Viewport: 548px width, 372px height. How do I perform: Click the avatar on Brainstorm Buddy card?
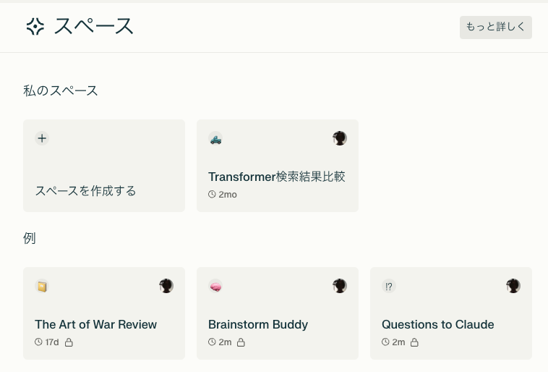[340, 286]
